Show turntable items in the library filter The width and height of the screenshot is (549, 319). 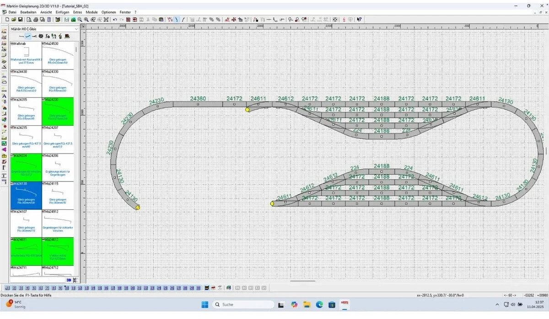point(41,36)
